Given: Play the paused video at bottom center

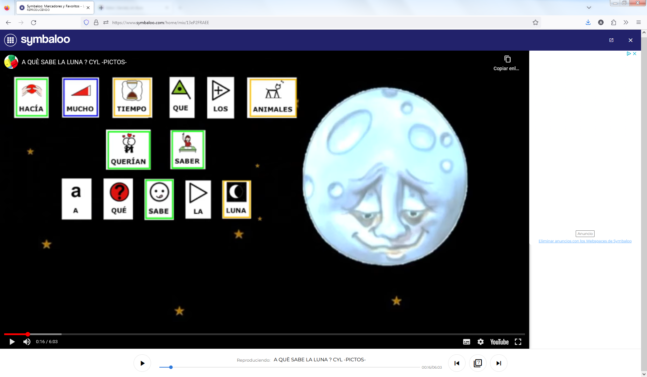Looking at the screenshot, I should (142, 363).
